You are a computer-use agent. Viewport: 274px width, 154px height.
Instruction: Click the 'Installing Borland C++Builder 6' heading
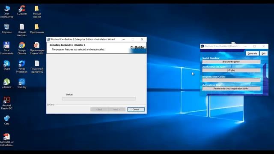[68, 45]
